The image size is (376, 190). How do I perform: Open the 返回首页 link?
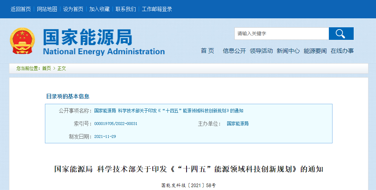pyautogui.click(x=20, y=9)
